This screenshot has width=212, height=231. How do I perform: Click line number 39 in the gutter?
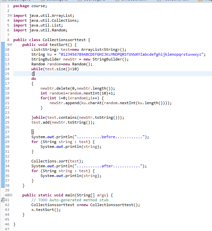tap(7, 190)
